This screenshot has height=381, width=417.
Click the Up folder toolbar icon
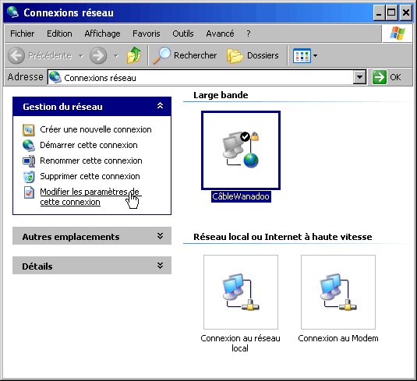[134, 55]
